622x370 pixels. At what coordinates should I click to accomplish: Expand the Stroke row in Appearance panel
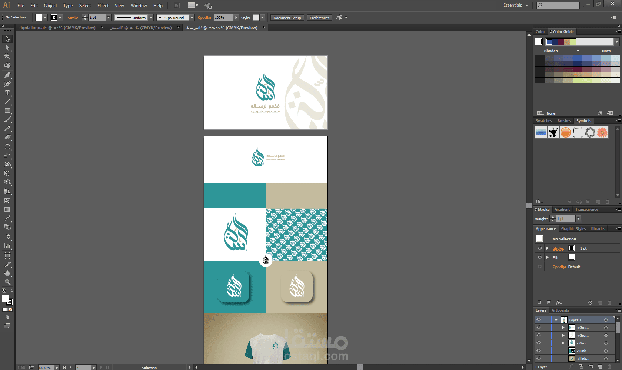548,248
